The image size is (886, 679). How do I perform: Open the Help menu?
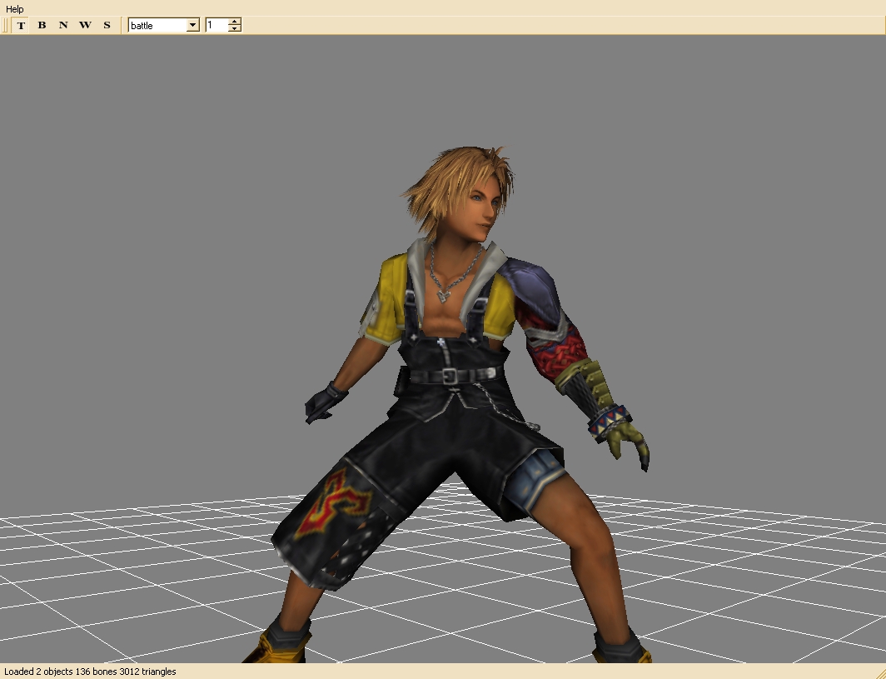coord(15,9)
